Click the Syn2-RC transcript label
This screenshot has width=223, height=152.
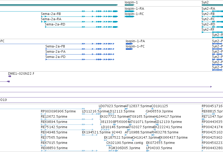tap(208, 19)
